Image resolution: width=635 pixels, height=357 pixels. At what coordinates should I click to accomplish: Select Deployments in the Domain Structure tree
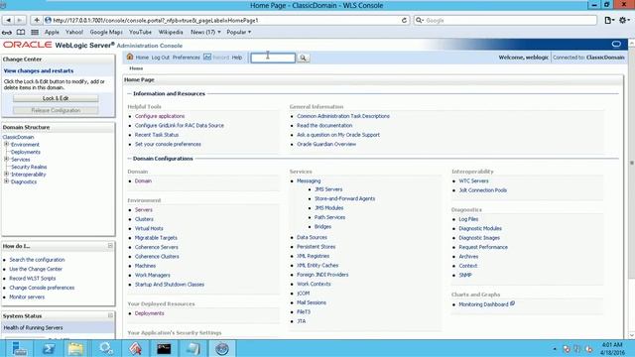tap(26, 152)
